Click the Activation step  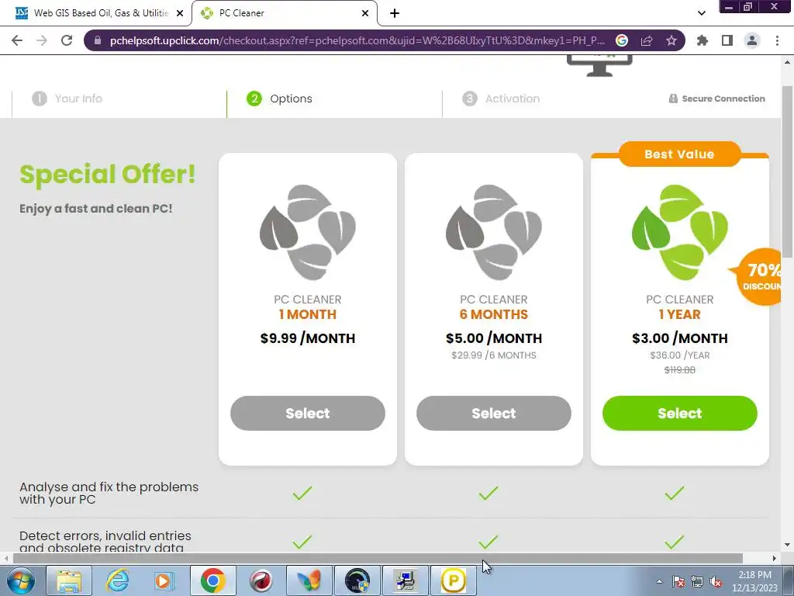[501, 99]
